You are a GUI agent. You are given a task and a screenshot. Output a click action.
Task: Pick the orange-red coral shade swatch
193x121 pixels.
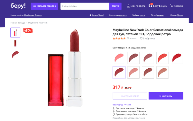click(162, 58)
